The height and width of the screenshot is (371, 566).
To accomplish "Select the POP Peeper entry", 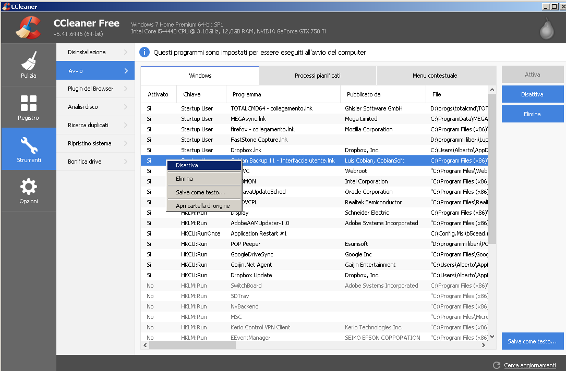I will [314, 244].
